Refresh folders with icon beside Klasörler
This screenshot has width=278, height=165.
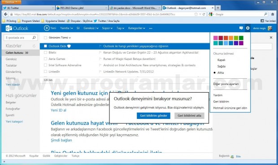coord(34,46)
